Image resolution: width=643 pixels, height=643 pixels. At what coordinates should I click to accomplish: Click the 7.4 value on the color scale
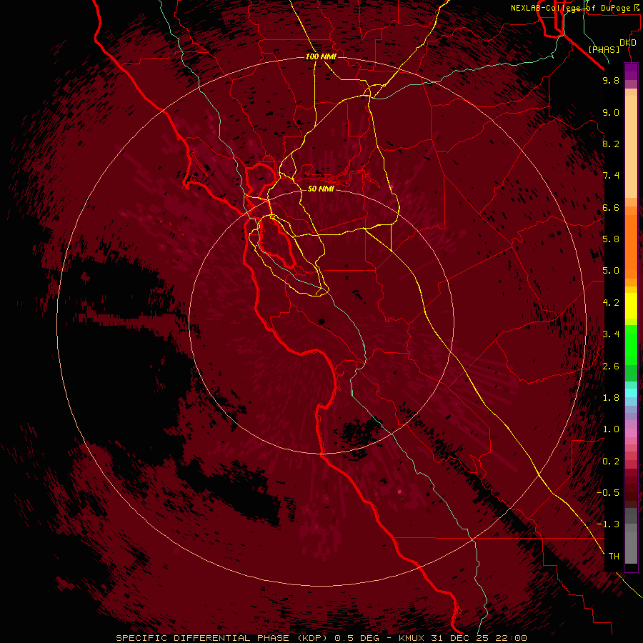(x=611, y=176)
